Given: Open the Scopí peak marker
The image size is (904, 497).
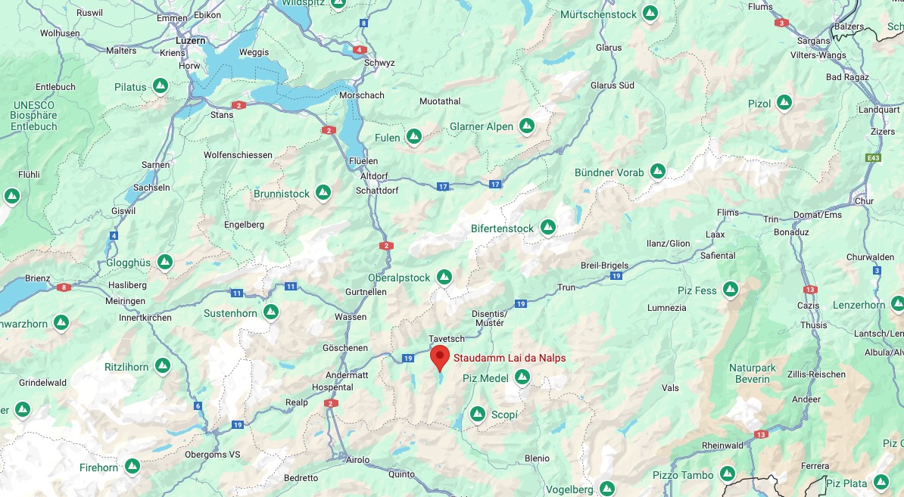Looking at the screenshot, I should 478,414.
